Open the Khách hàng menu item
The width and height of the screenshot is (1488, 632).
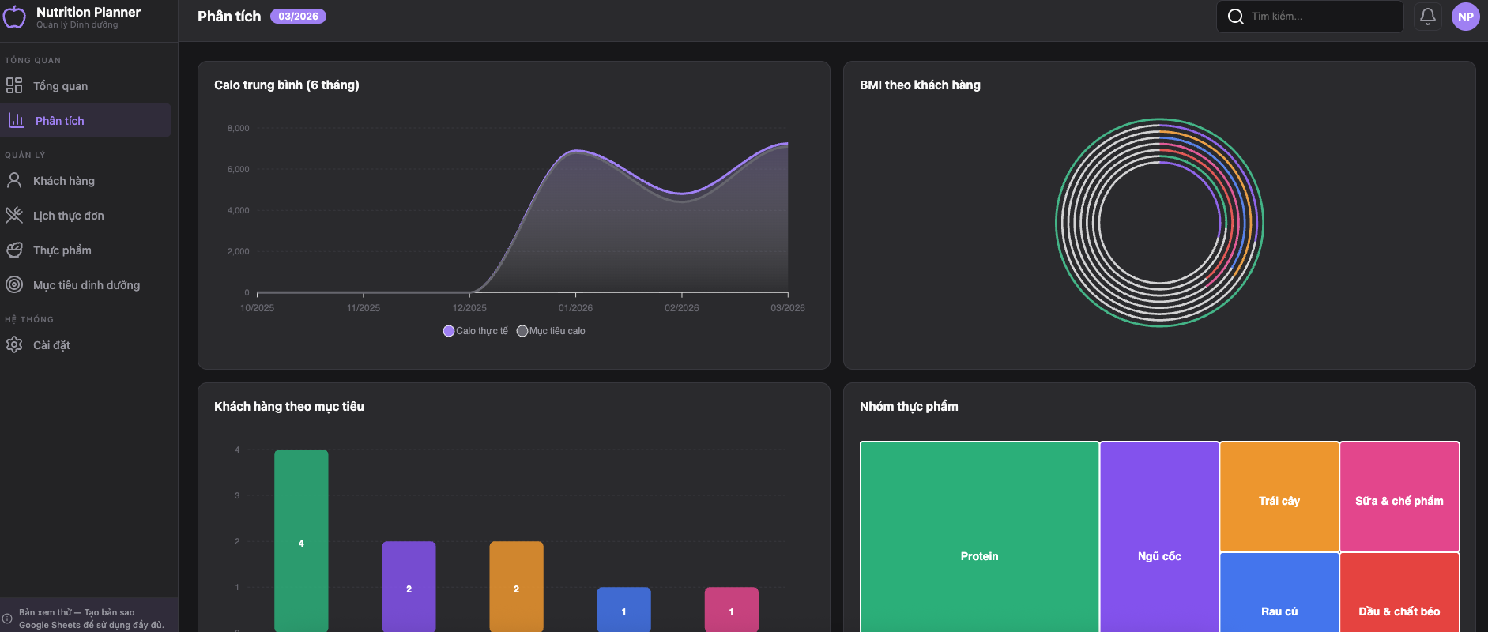point(63,181)
